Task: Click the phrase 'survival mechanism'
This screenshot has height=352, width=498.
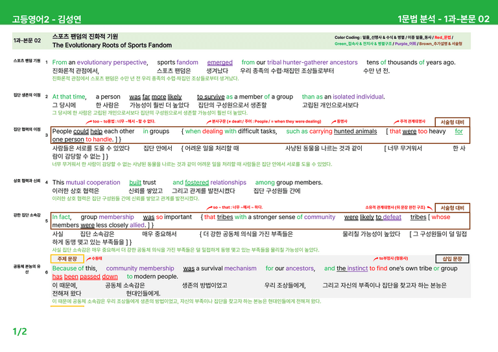Action: (x=229, y=268)
